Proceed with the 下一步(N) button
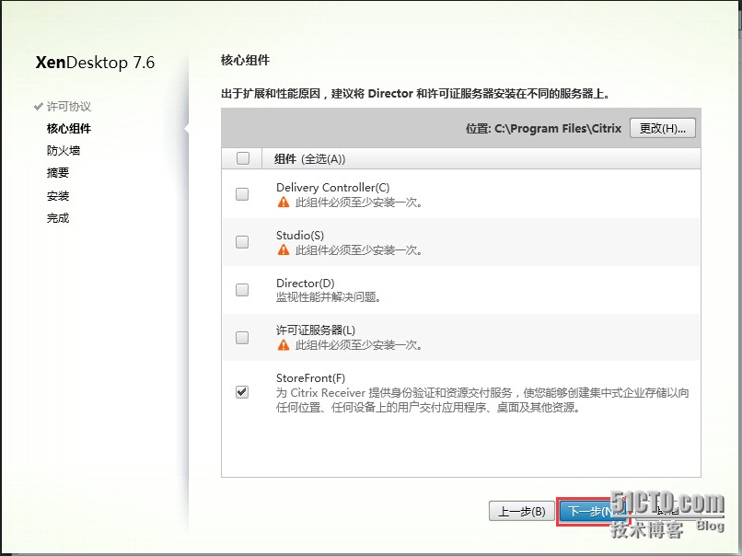 (x=593, y=512)
